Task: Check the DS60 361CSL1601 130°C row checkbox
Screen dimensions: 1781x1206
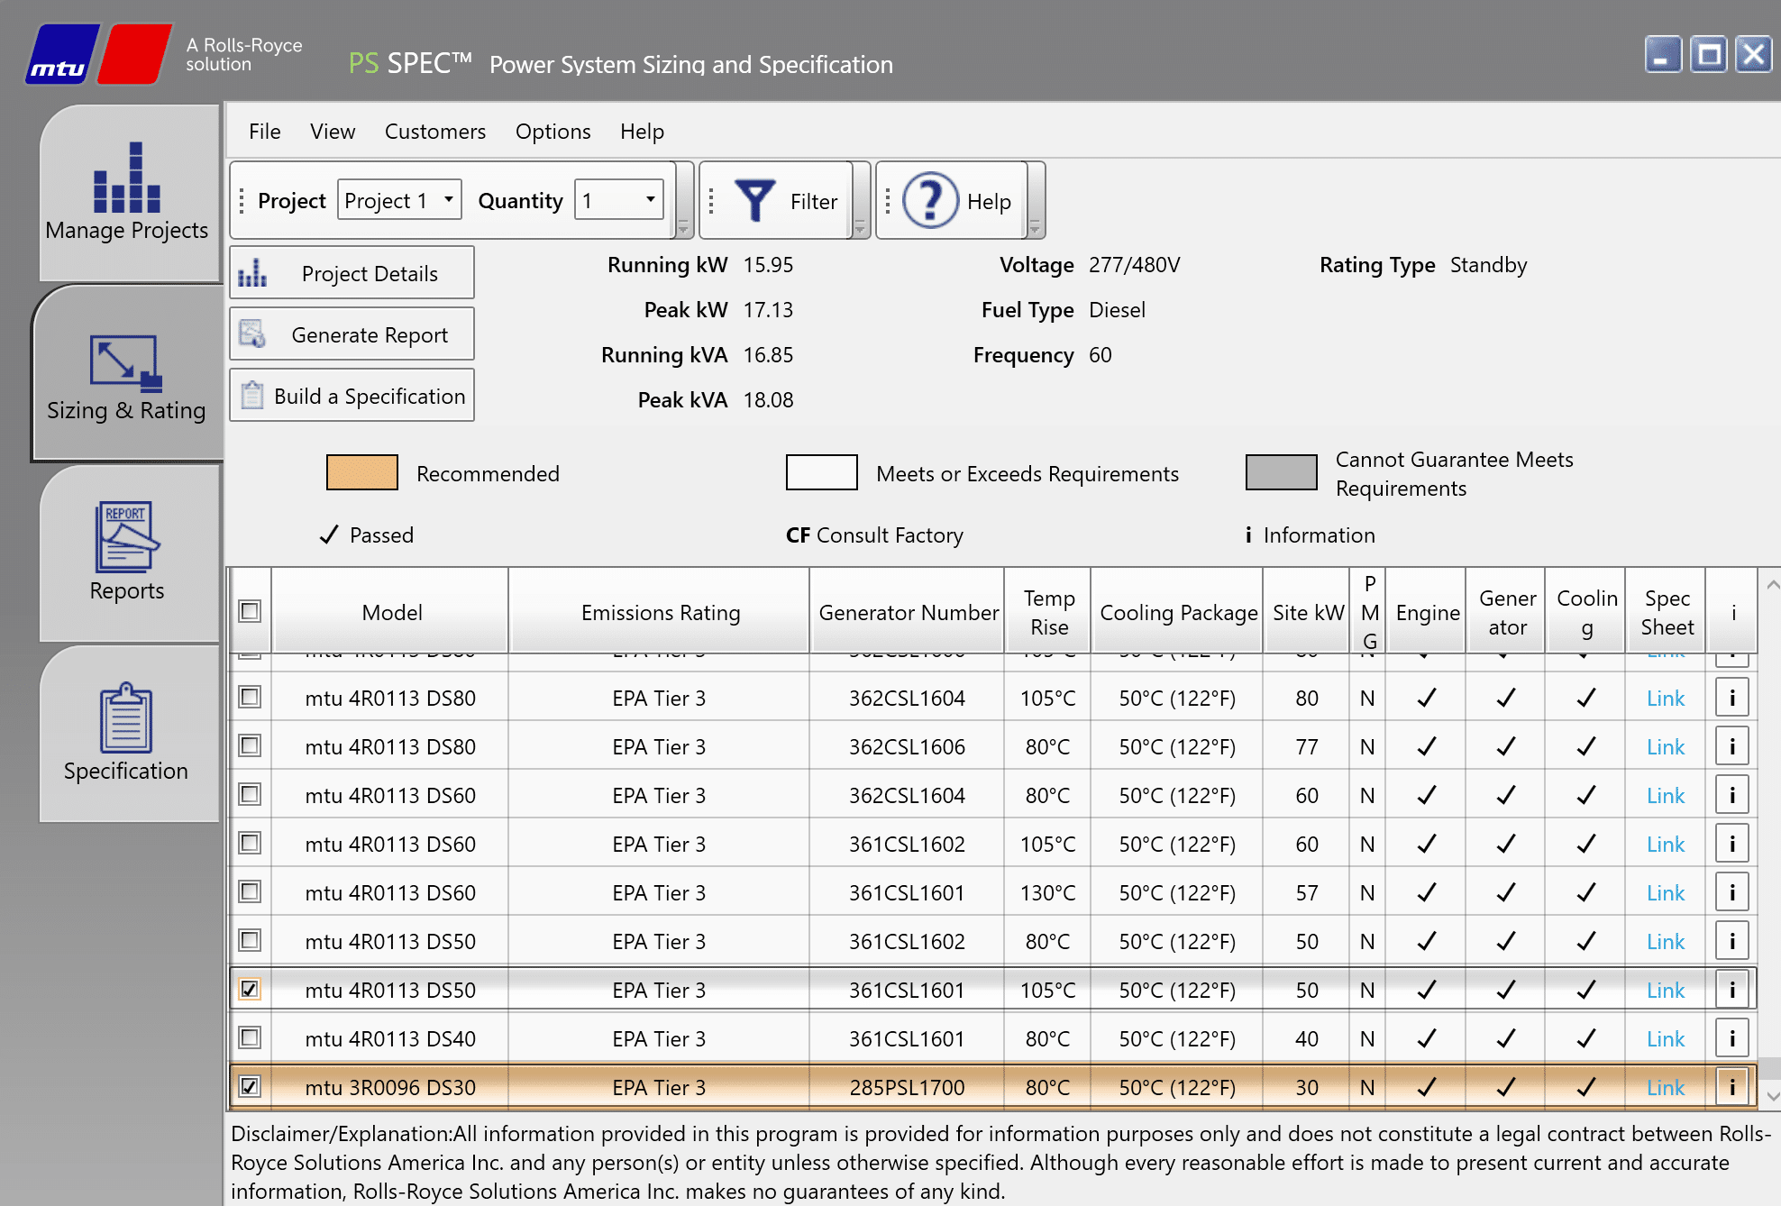Action: coord(250,891)
